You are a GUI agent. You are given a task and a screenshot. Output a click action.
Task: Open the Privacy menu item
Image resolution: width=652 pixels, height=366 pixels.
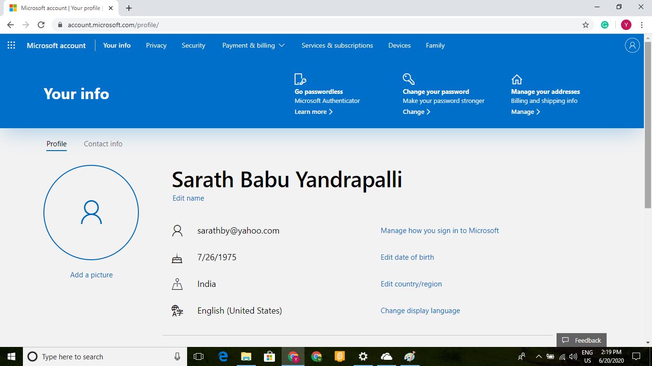coord(156,45)
